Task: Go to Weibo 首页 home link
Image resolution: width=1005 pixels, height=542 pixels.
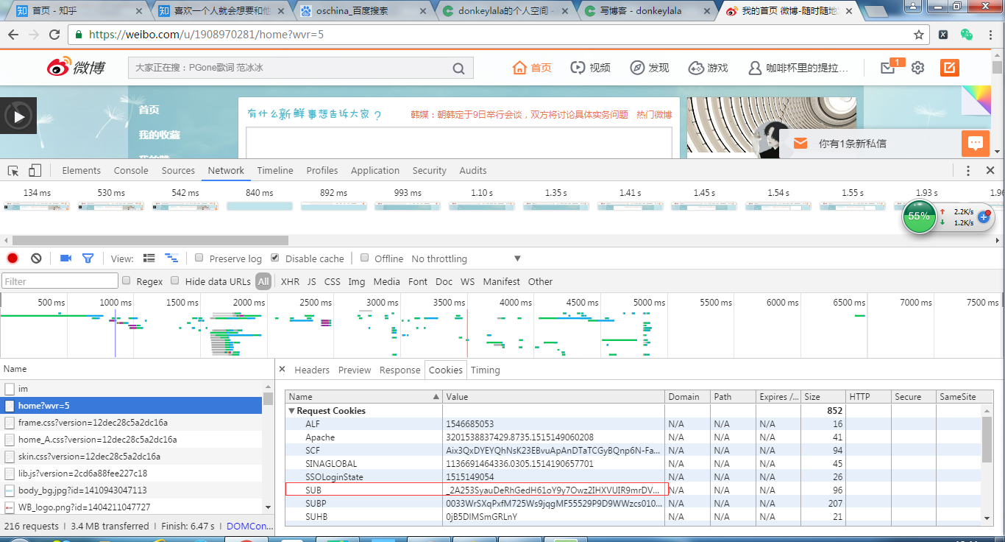Action: (532, 68)
